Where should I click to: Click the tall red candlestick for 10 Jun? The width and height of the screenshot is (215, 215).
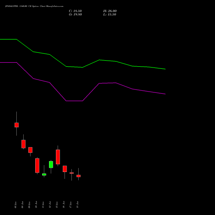[37, 166]
